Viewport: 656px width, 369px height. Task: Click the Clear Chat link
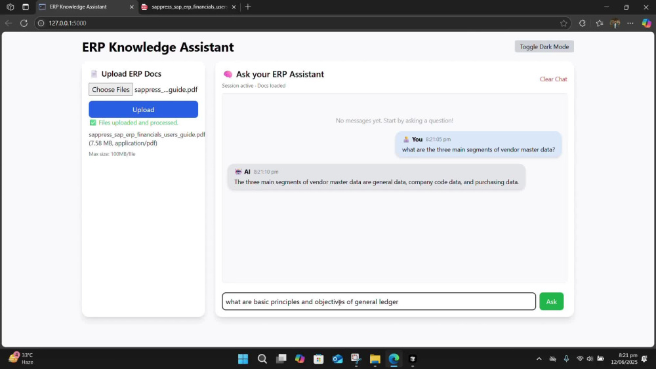tap(553, 79)
